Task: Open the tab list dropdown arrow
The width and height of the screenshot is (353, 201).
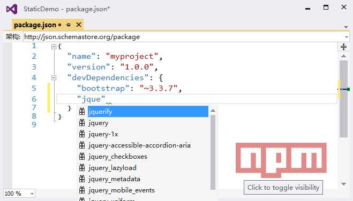Action: (x=346, y=27)
